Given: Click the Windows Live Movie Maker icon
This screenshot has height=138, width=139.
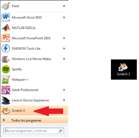Looking at the screenshot, I should [x=6, y=59].
